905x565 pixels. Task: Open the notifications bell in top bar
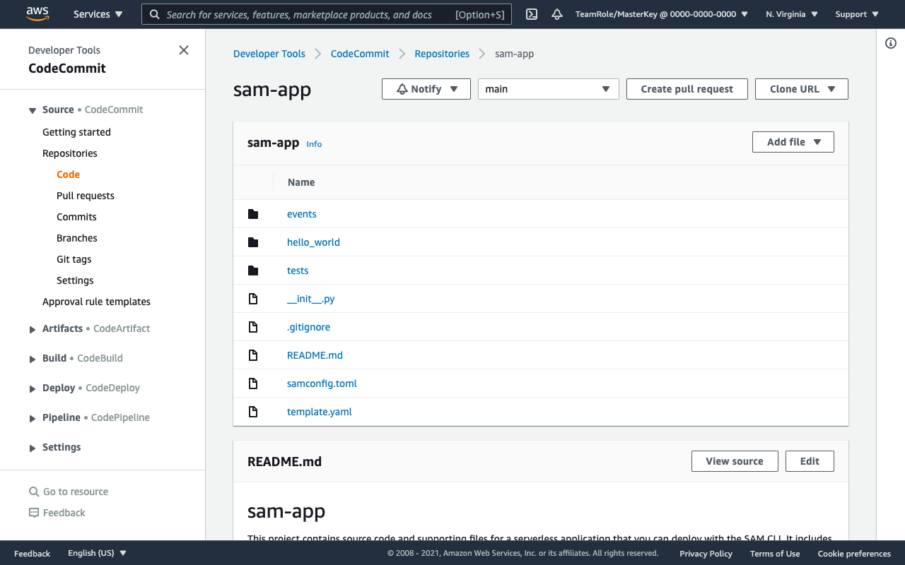click(557, 14)
